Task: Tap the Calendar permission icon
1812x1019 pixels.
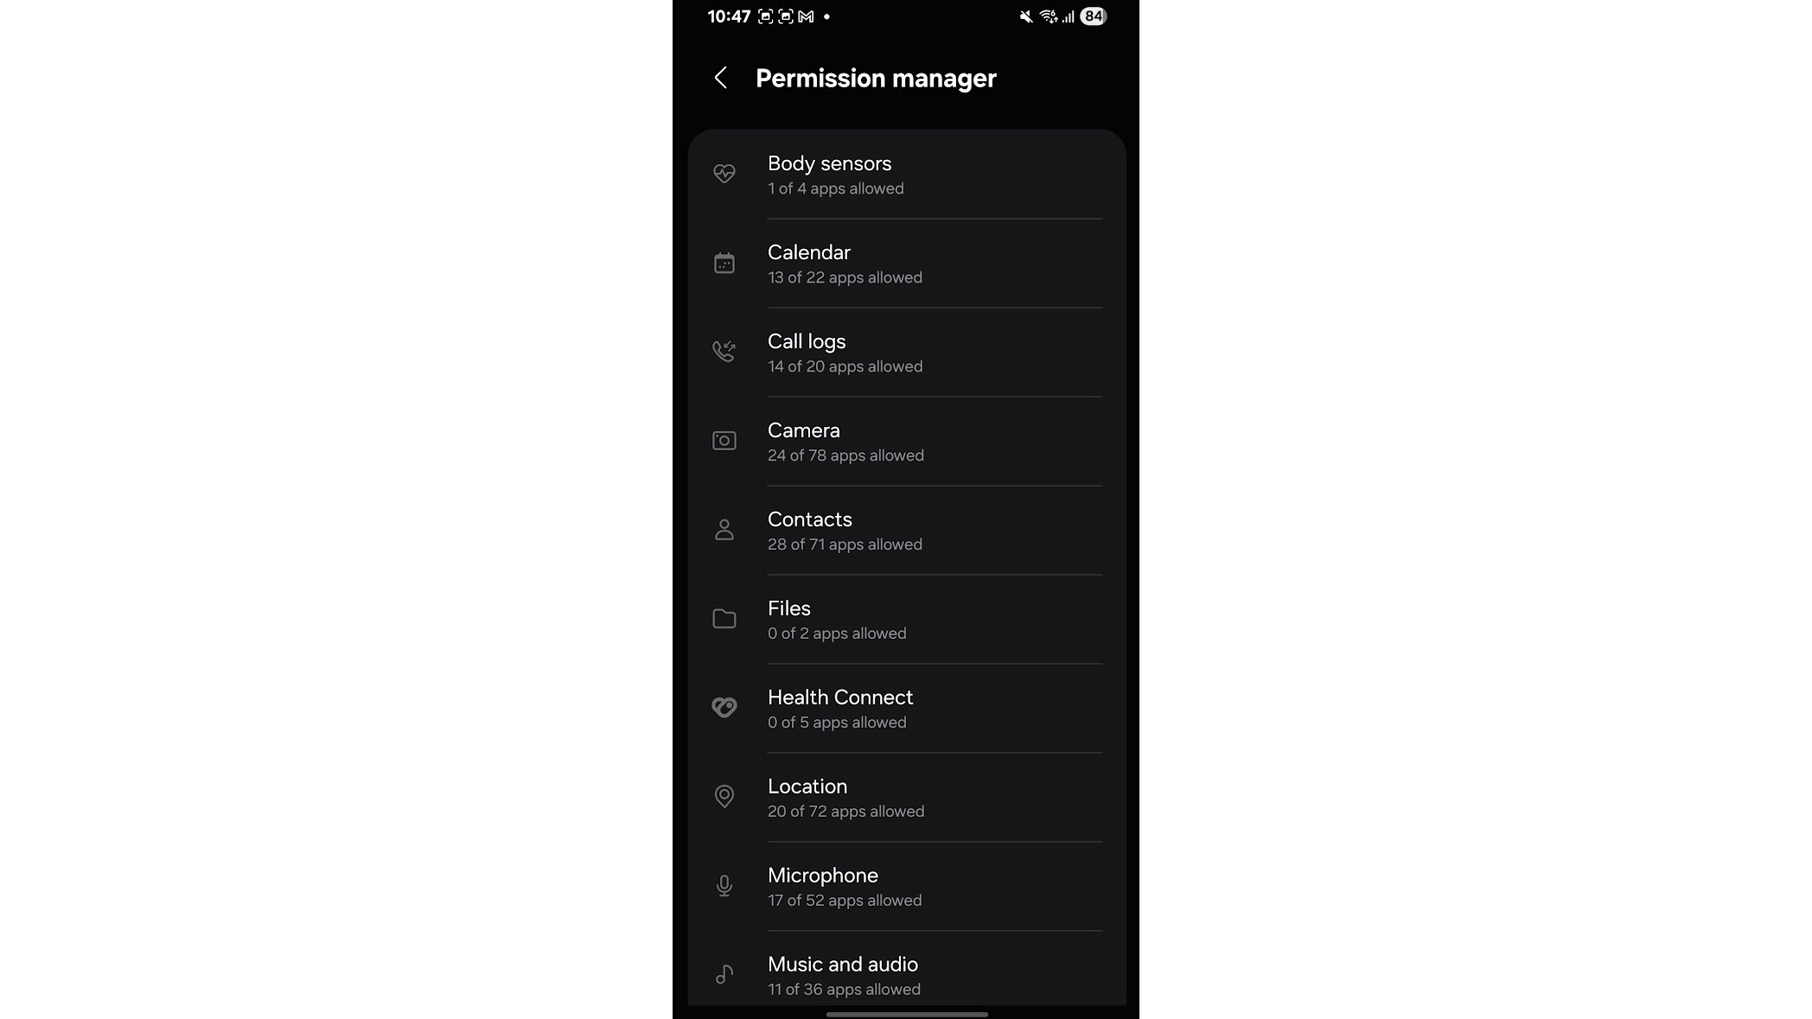Action: [x=724, y=263]
